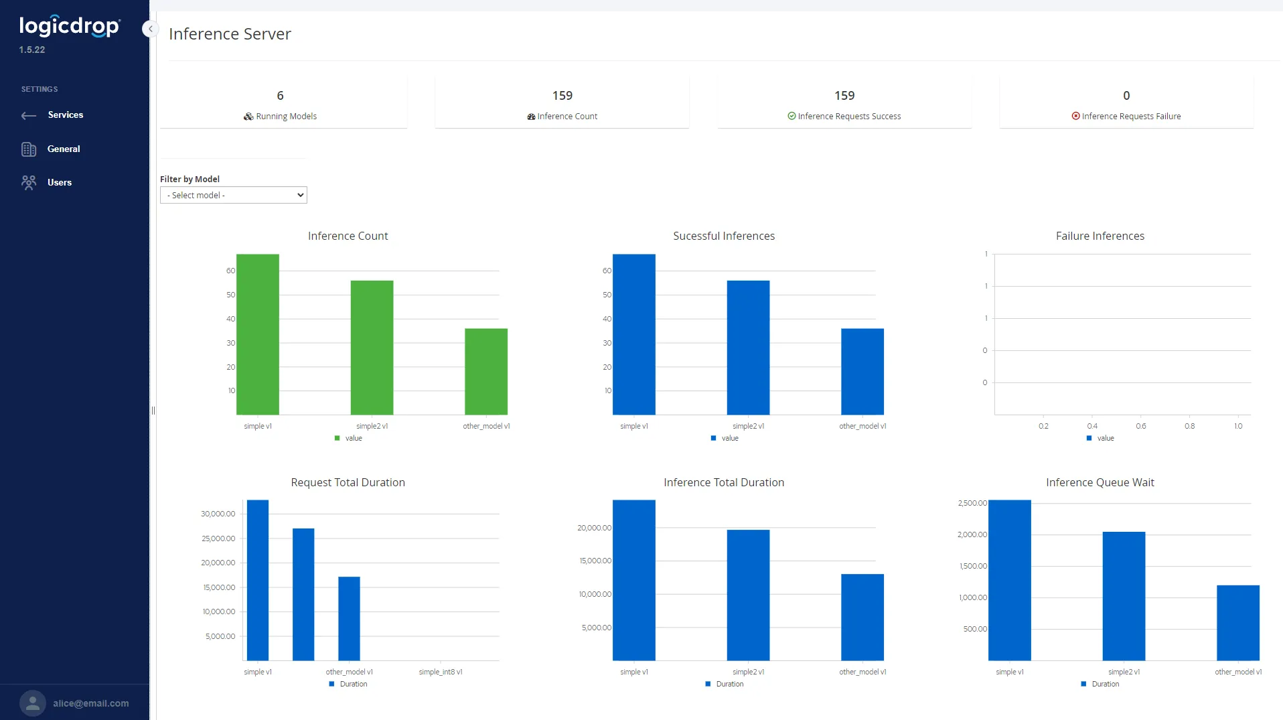Select the Users people icon in sidebar

[29, 182]
